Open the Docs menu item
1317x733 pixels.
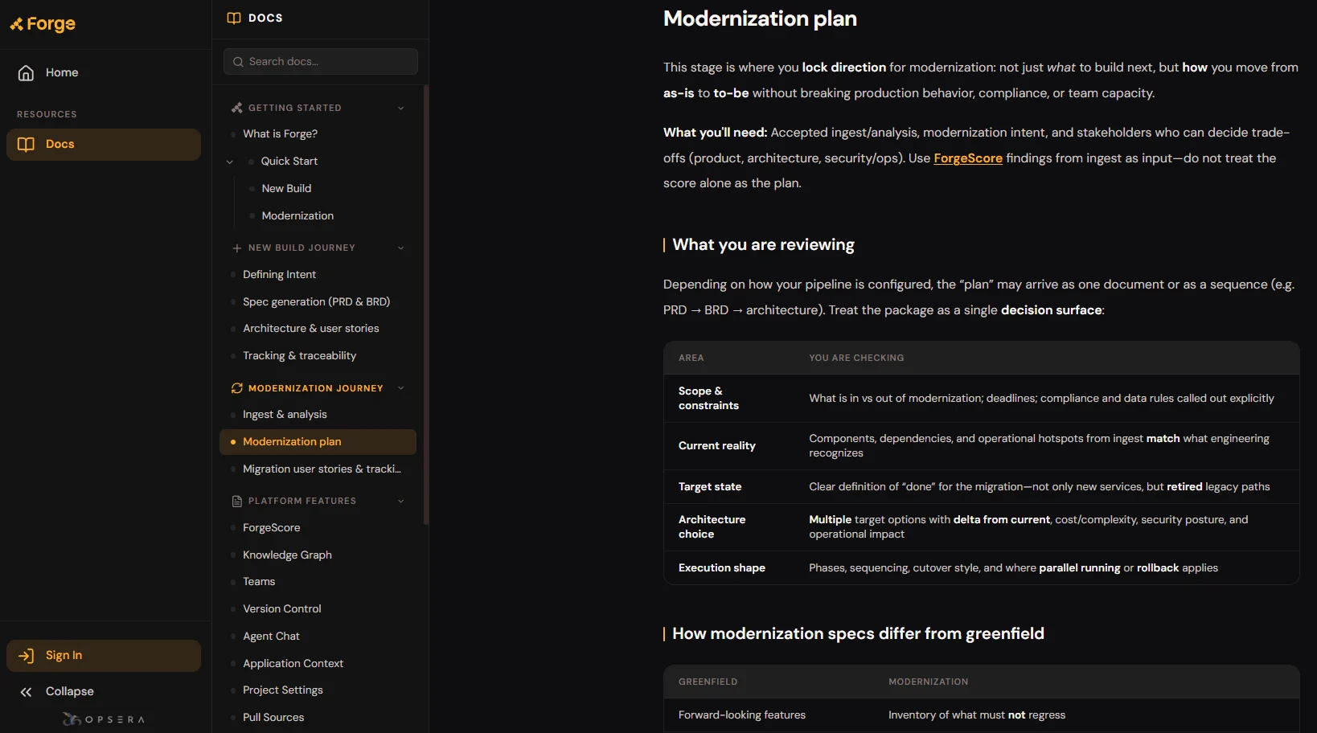(x=104, y=145)
